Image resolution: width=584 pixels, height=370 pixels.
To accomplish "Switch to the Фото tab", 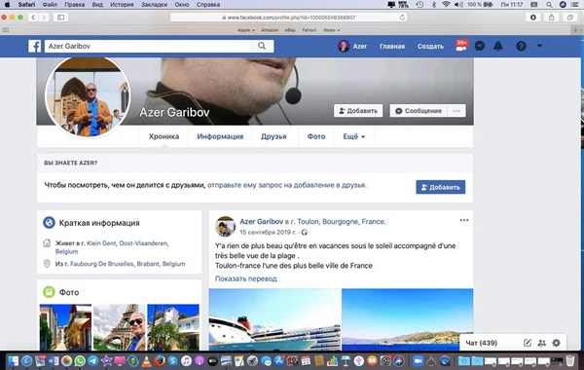I will click(x=316, y=136).
